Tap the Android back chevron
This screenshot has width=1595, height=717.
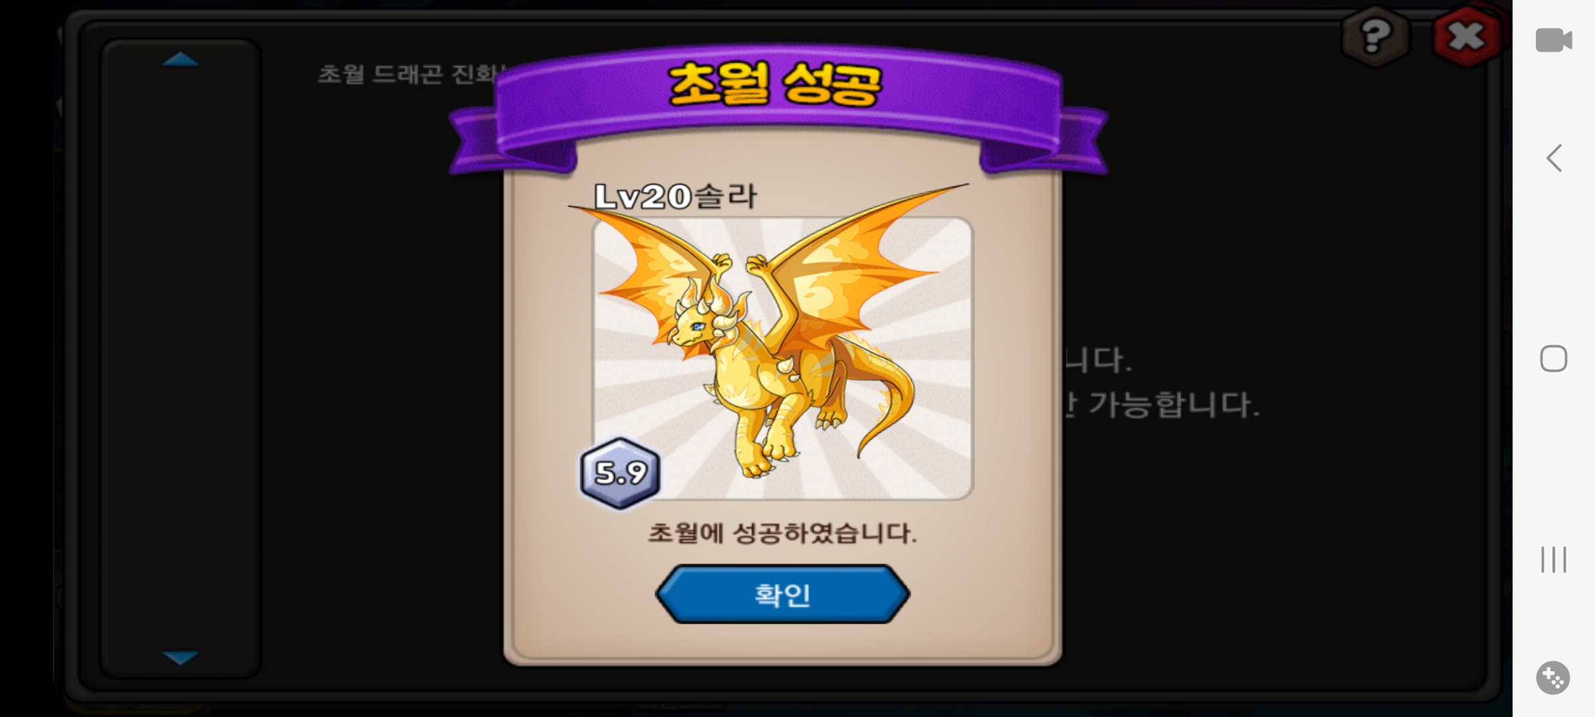click(1553, 158)
